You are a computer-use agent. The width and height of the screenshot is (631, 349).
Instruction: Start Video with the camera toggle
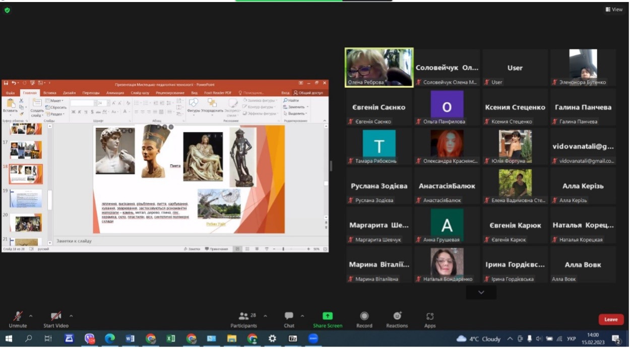click(55, 316)
